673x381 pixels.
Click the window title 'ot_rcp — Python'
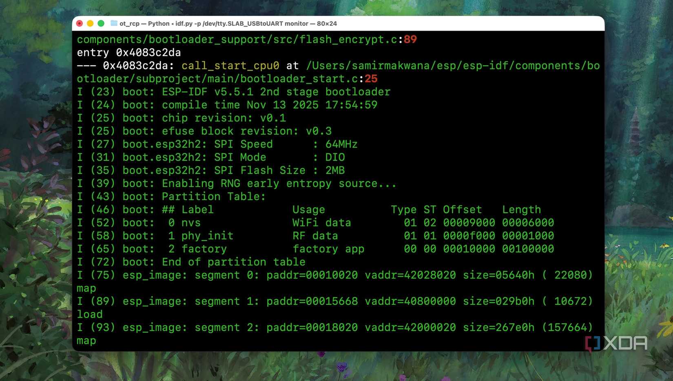144,23
